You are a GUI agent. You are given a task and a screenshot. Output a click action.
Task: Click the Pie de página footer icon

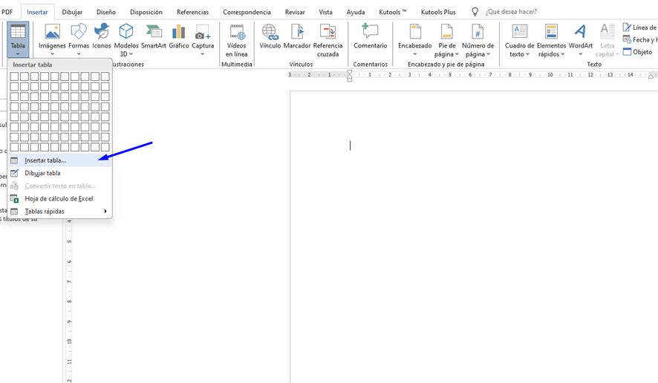(x=446, y=31)
